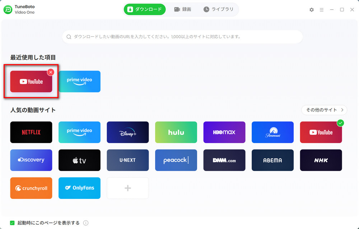Open the hamburger menu icon
Viewport: 359px width, 229px height.
pyautogui.click(x=322, y=10)
